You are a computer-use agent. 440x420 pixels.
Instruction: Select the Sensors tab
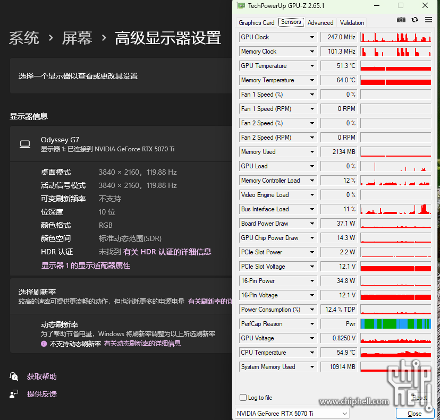291,22
